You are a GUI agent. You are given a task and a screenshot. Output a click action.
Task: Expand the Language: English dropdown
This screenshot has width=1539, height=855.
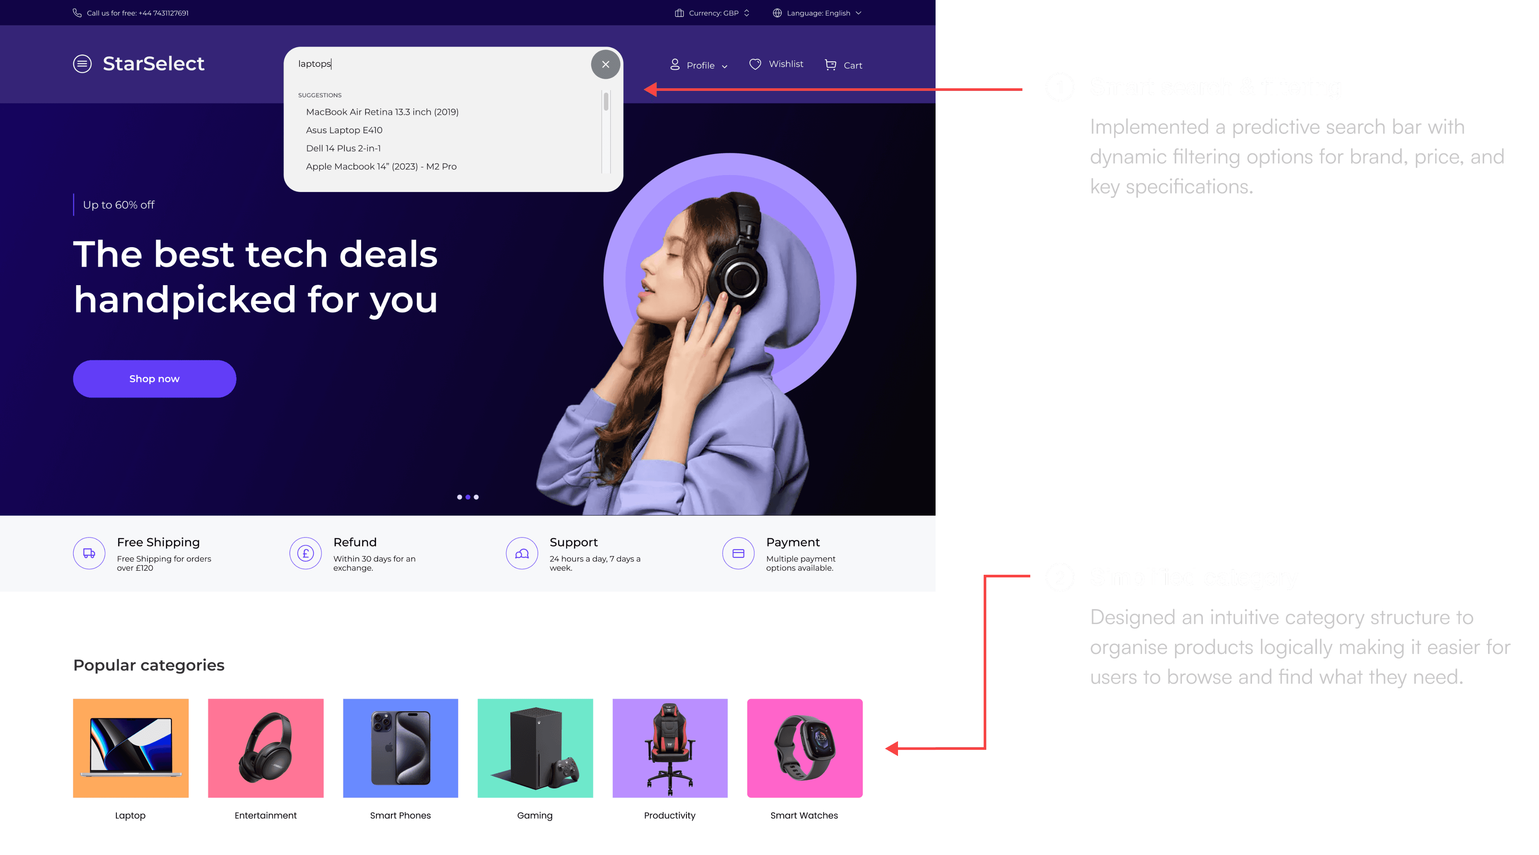(817, 12)
